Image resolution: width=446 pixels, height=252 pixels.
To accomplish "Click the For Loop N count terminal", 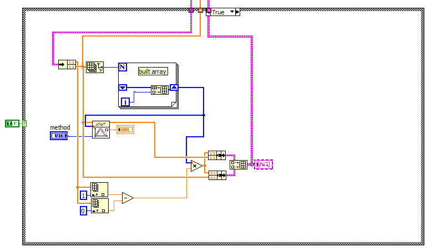I will (x=123, y=67).
